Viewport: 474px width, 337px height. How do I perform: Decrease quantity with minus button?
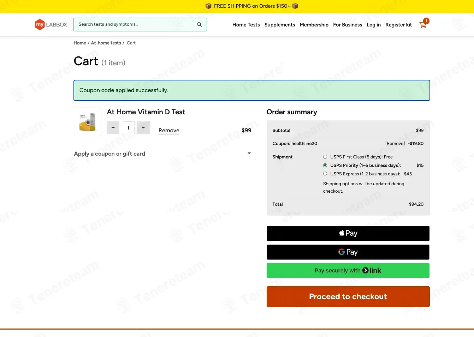(113, 128)
